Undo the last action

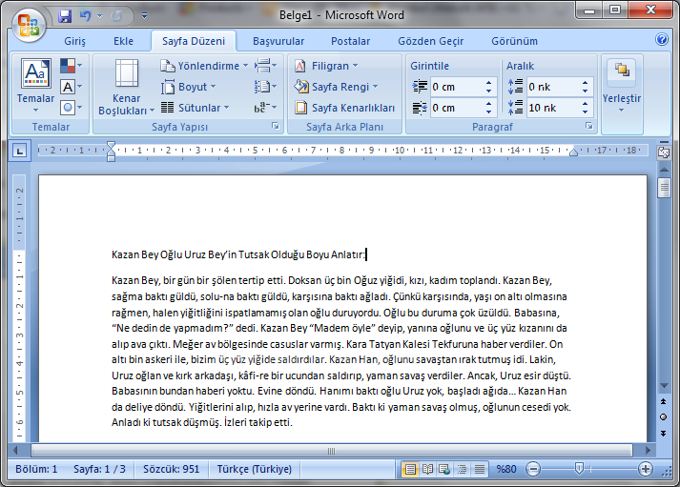86,16
